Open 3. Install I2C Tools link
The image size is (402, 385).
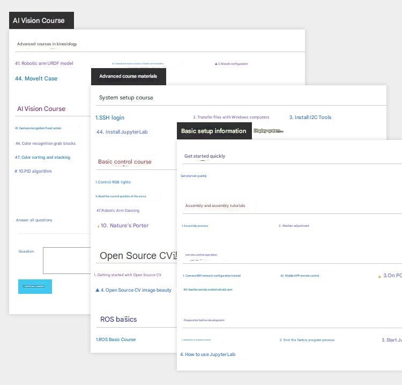click(310, 117)
